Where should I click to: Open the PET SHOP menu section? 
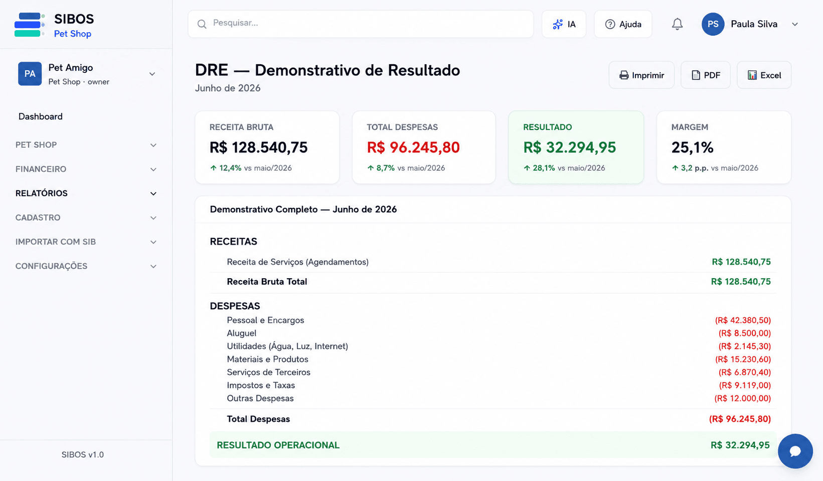[36, 145]
